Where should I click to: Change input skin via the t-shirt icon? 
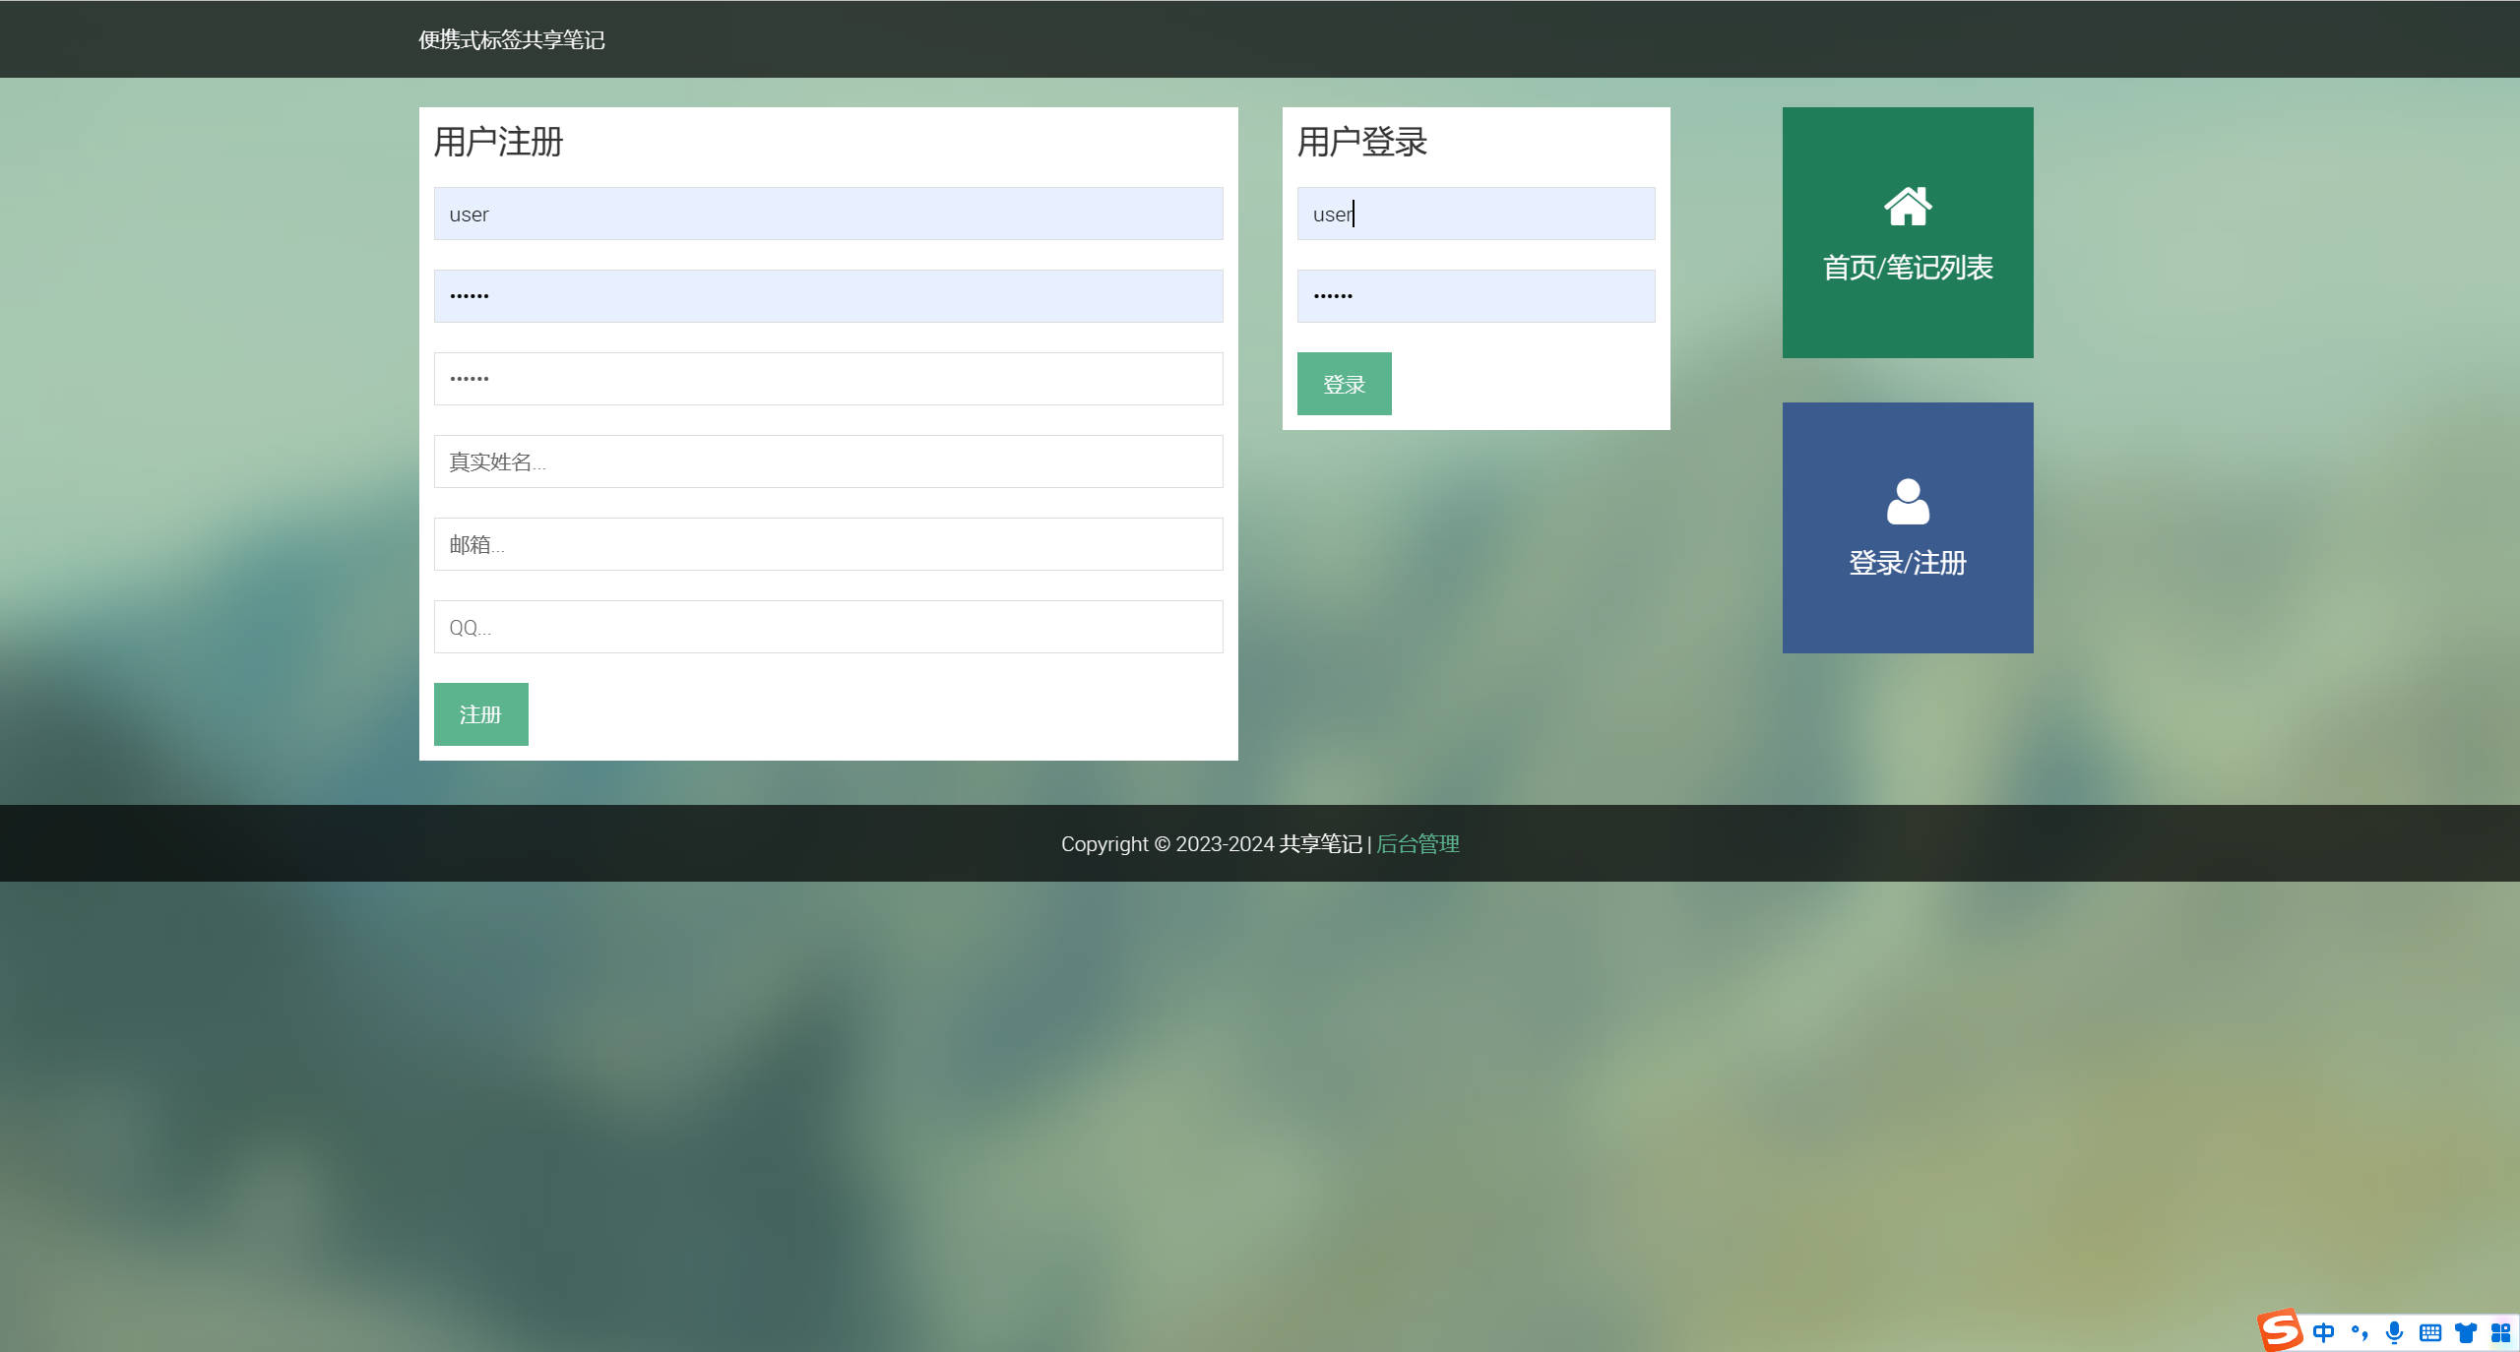tap(2465, 1332)
